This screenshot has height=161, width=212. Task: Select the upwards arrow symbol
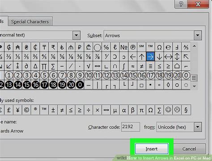[142, 57]
